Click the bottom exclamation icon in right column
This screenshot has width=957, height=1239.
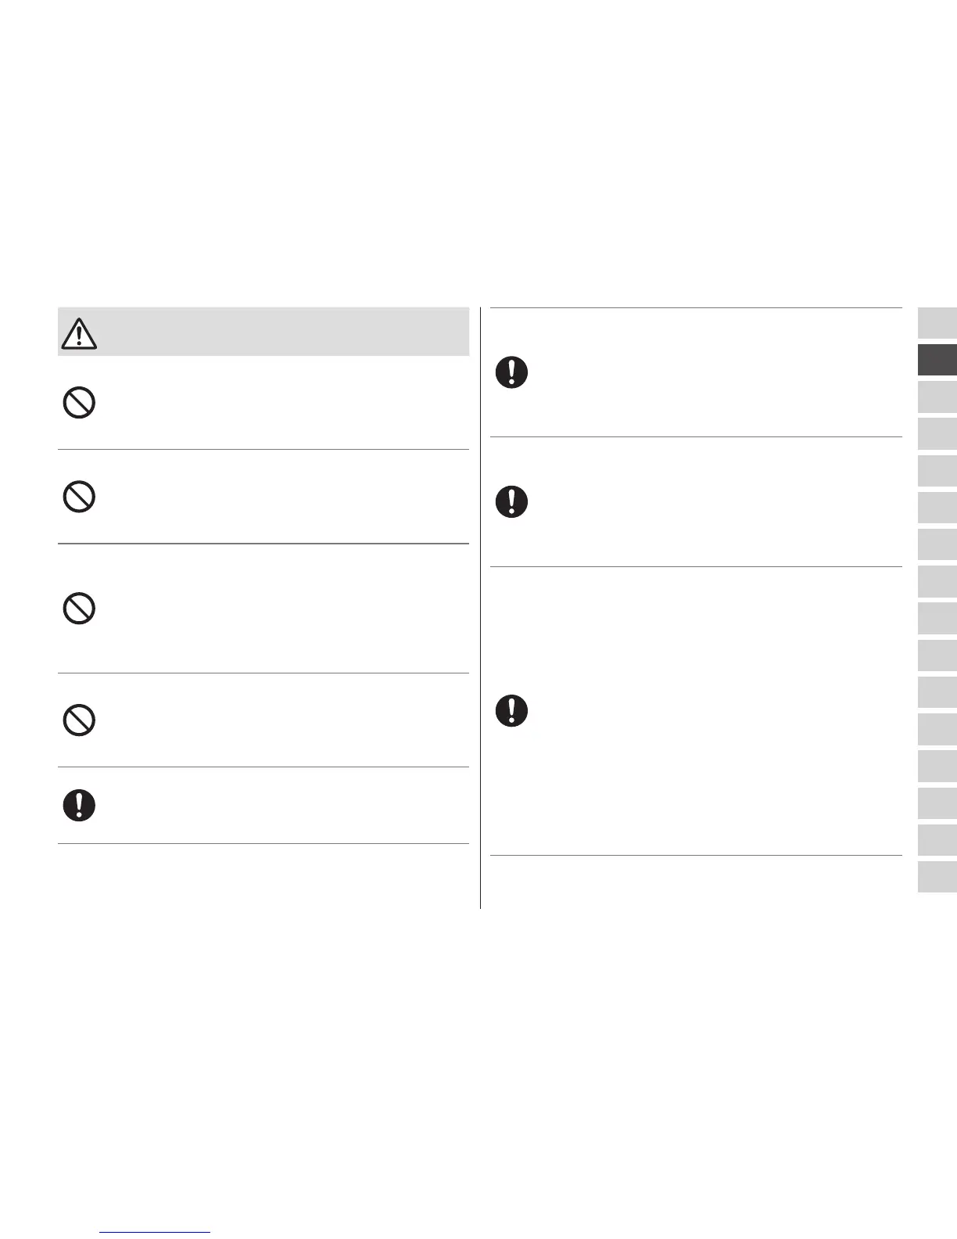[x=511, y=710]
